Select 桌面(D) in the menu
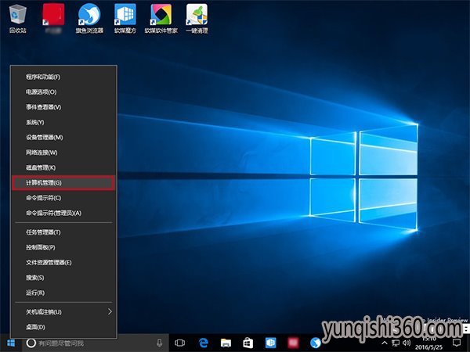 [63, 327]
